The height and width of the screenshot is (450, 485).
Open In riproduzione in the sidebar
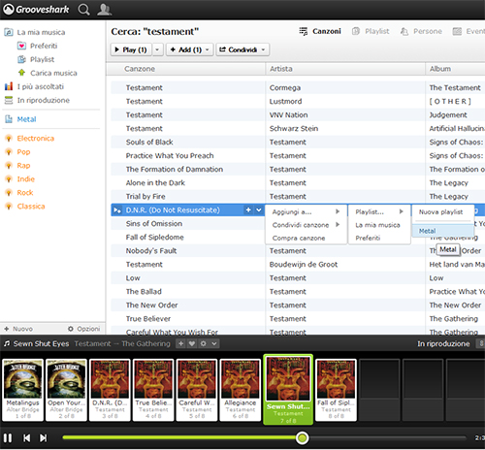37,100
